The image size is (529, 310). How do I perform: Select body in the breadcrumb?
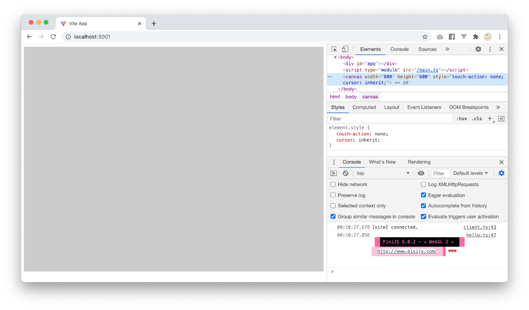[x=351, y=97]
